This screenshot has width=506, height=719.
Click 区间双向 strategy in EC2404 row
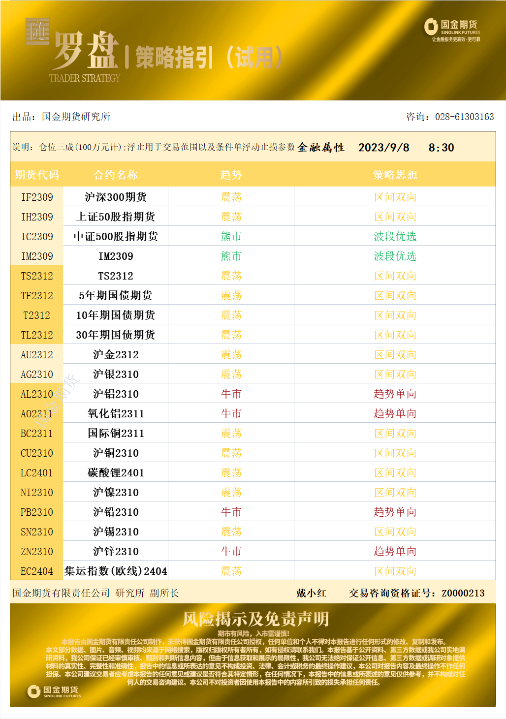click(395, 571)
